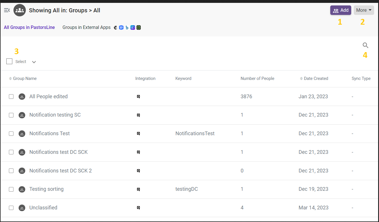Screen dimensions: 379x222
Task: Click the green checkmark app icon
Action: tap(138, 27)
